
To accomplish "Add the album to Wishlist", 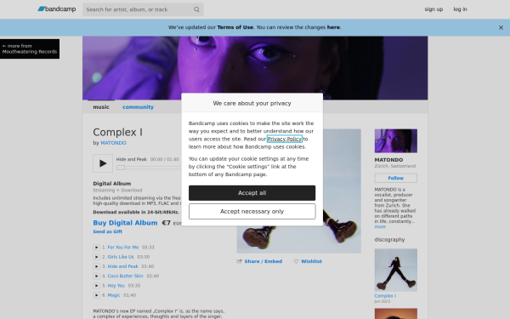I will (x=311, y=261).
